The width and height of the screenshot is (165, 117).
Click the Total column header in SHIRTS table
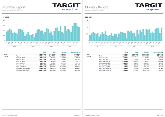pyautogui.click(x=127, y=52)
